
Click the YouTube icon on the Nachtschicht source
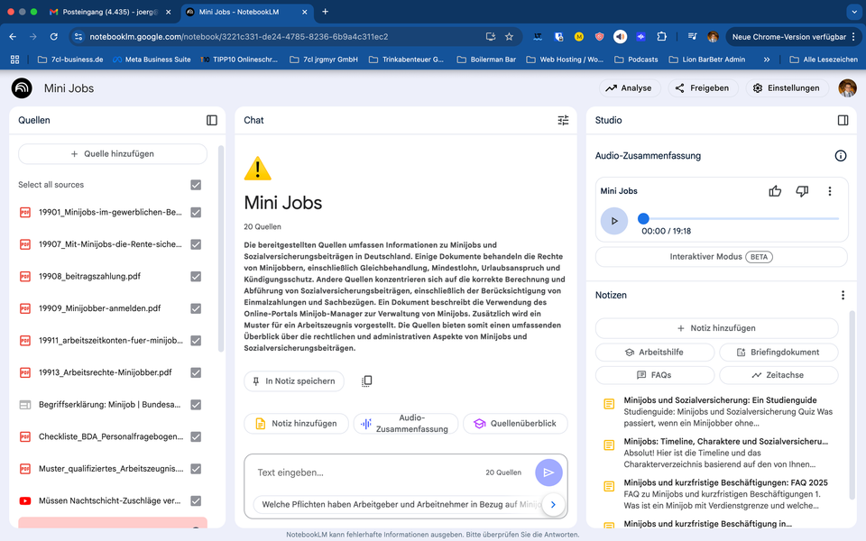click(25, 499)
